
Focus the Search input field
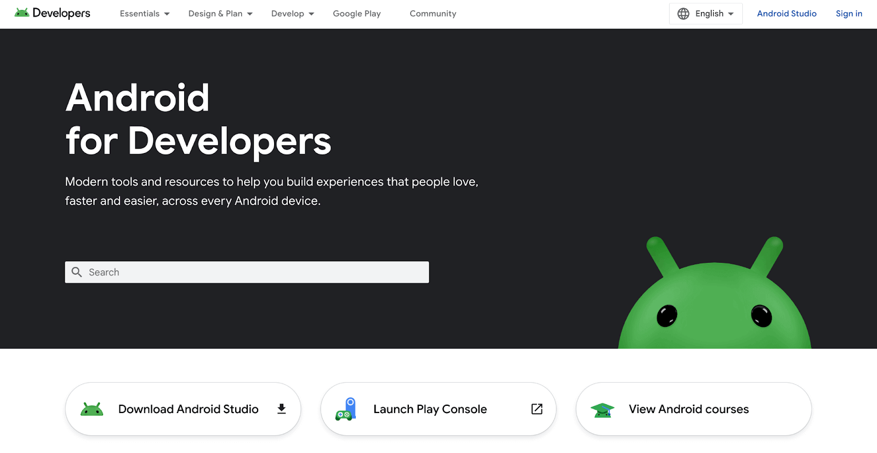coord(247,272)
